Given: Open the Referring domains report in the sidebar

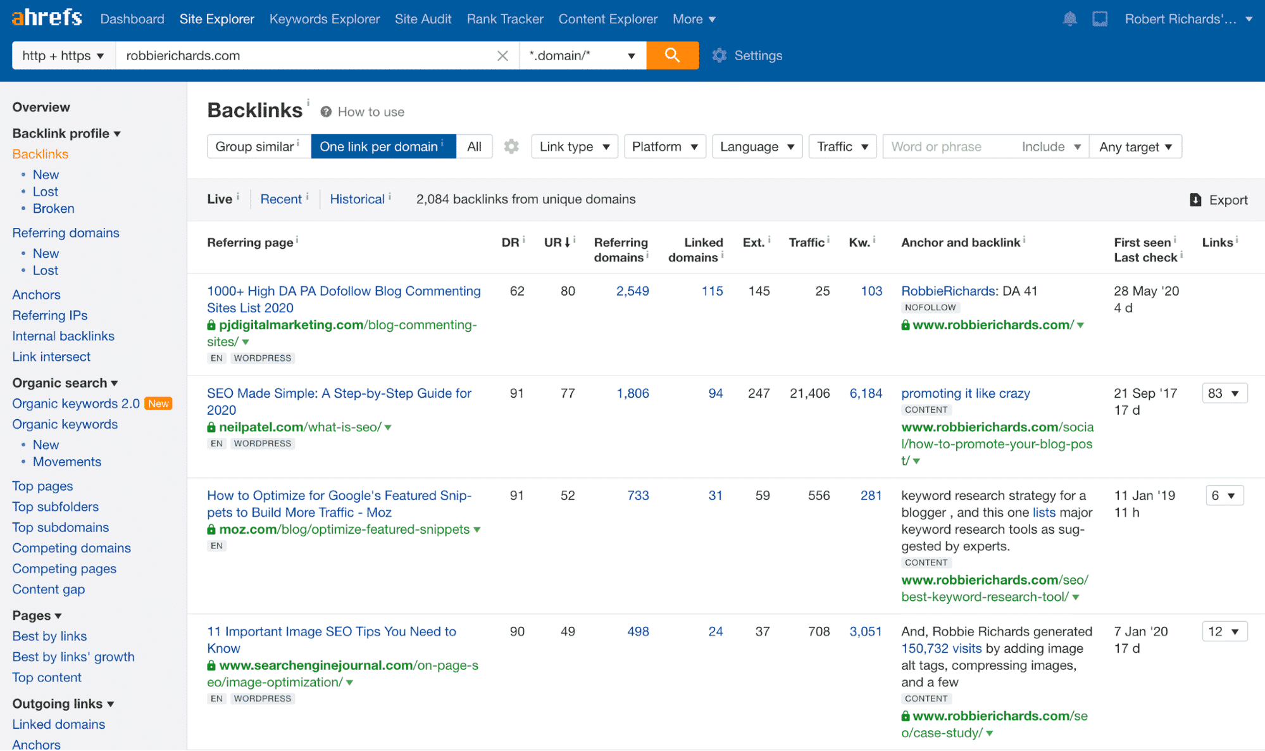Looking at the screenshot, I should point(66,232).
